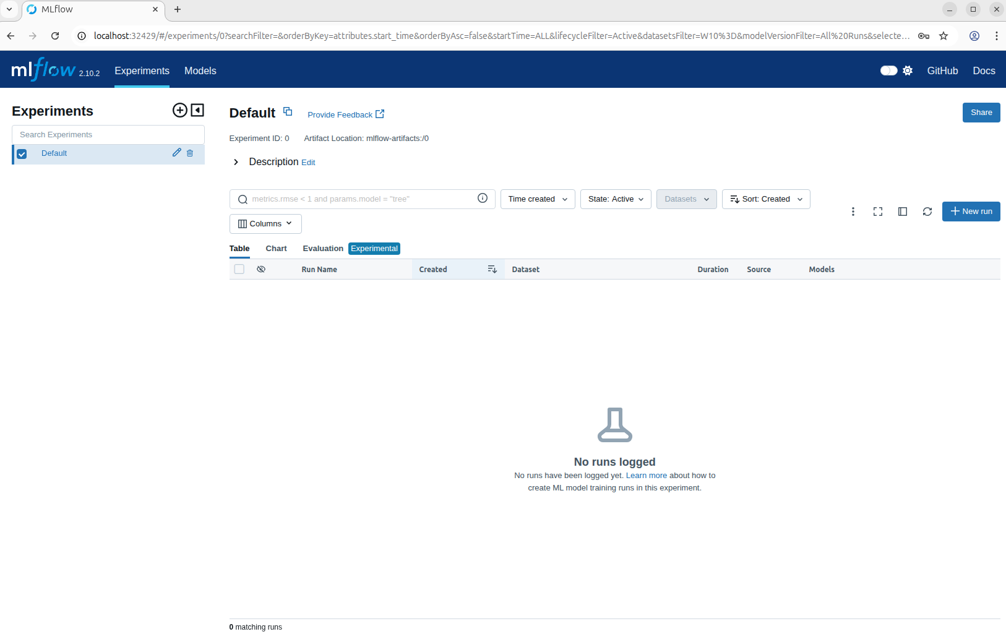Open the browser profile icon
This screenshot has height=642, width=1006.
point(974,36)
